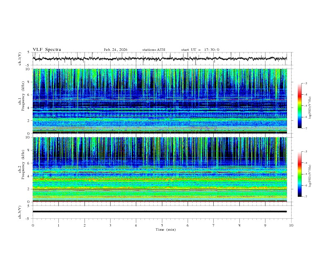This screenshot has height=253, width=328.
Task: Select the 10 minute tick on time axis
Action: tap(291, 225)
